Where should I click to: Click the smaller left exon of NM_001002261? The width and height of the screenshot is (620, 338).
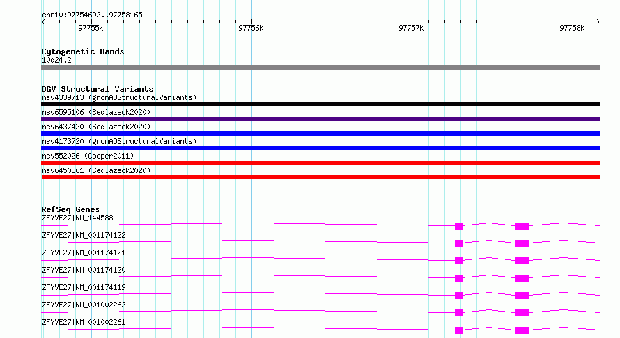point(458,330)
